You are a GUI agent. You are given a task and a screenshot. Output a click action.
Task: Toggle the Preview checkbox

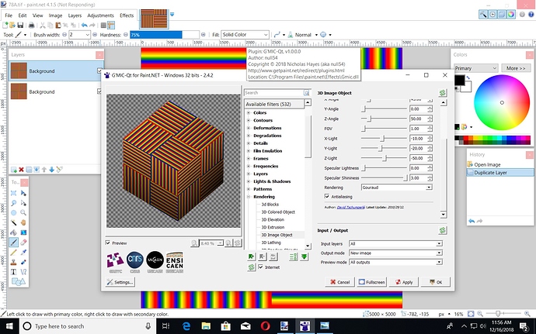click(108, 242)
